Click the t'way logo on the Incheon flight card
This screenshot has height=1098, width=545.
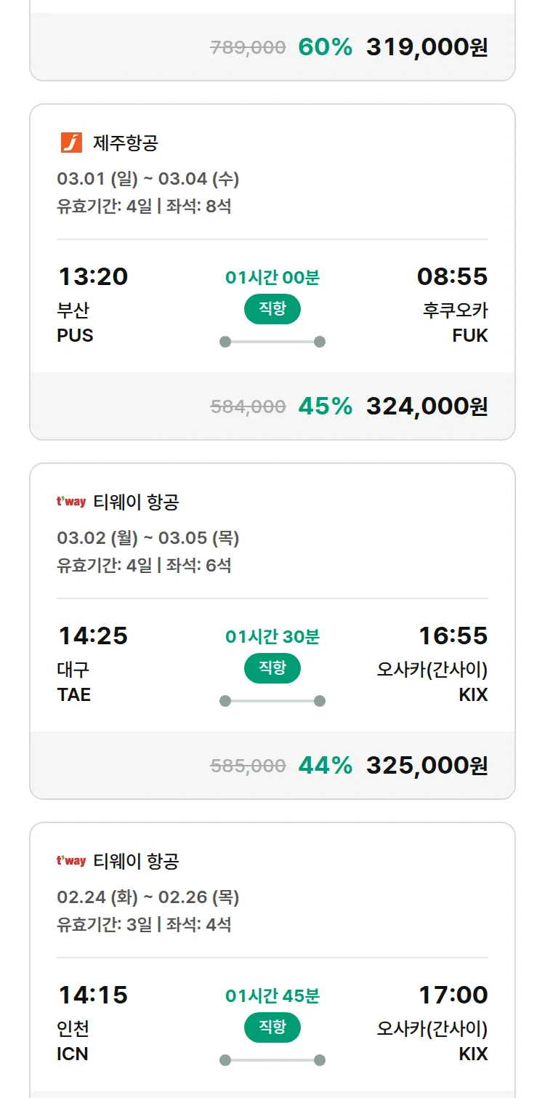pos(71,861)
